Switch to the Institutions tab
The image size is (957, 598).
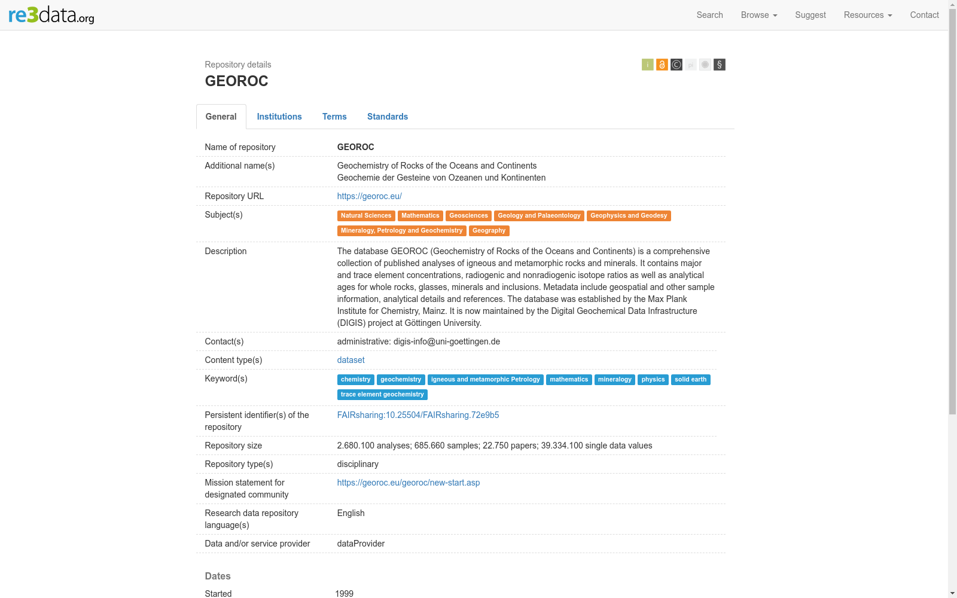(x=279, y=117)
